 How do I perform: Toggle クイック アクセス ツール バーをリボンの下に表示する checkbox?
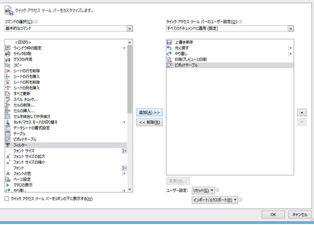(7, 199)
